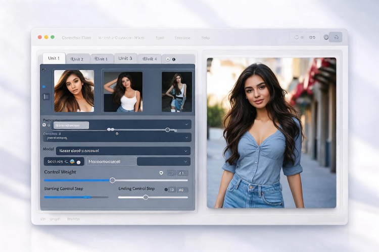Click the "Model" label
Viewport: 379px width, 252px height.
(x=48, y=149)
